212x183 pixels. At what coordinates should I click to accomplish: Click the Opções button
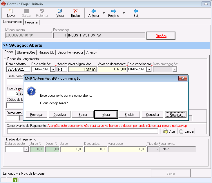tap(161, 36)
